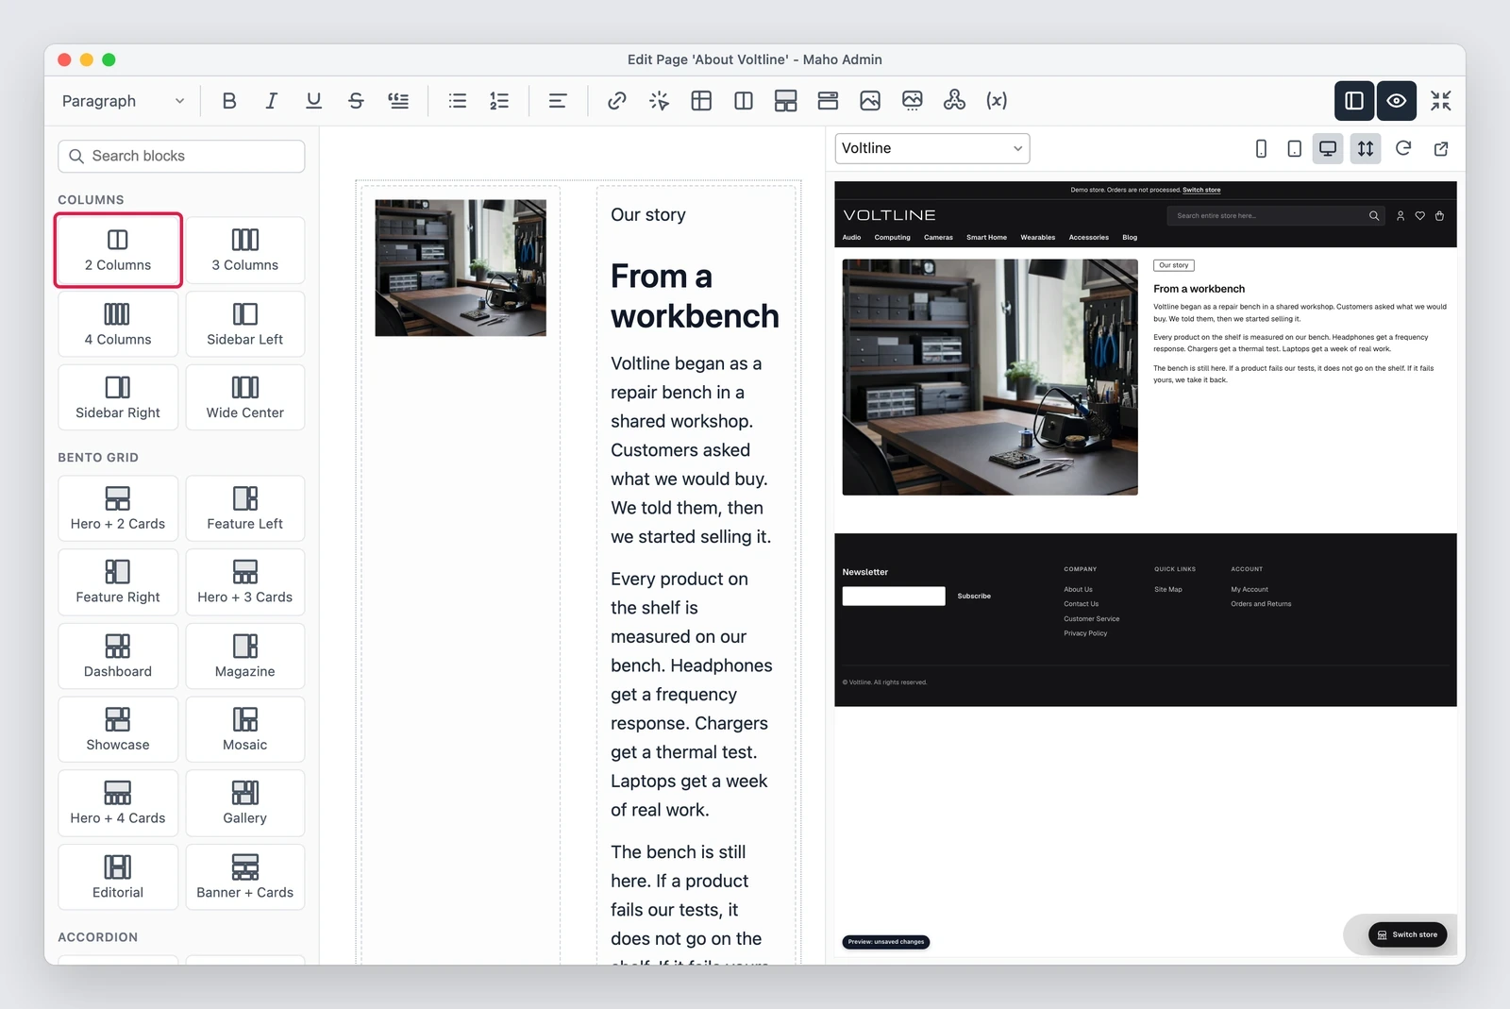Toggle scroll sync in preview
The width and height of the screenshot is (1510, 1009).
(x=1366, y=148)
